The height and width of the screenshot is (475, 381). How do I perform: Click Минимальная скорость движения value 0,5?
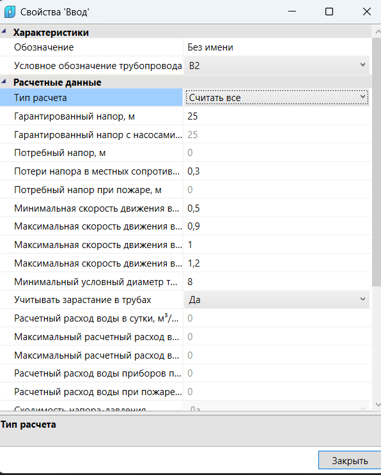coord(277,208)
